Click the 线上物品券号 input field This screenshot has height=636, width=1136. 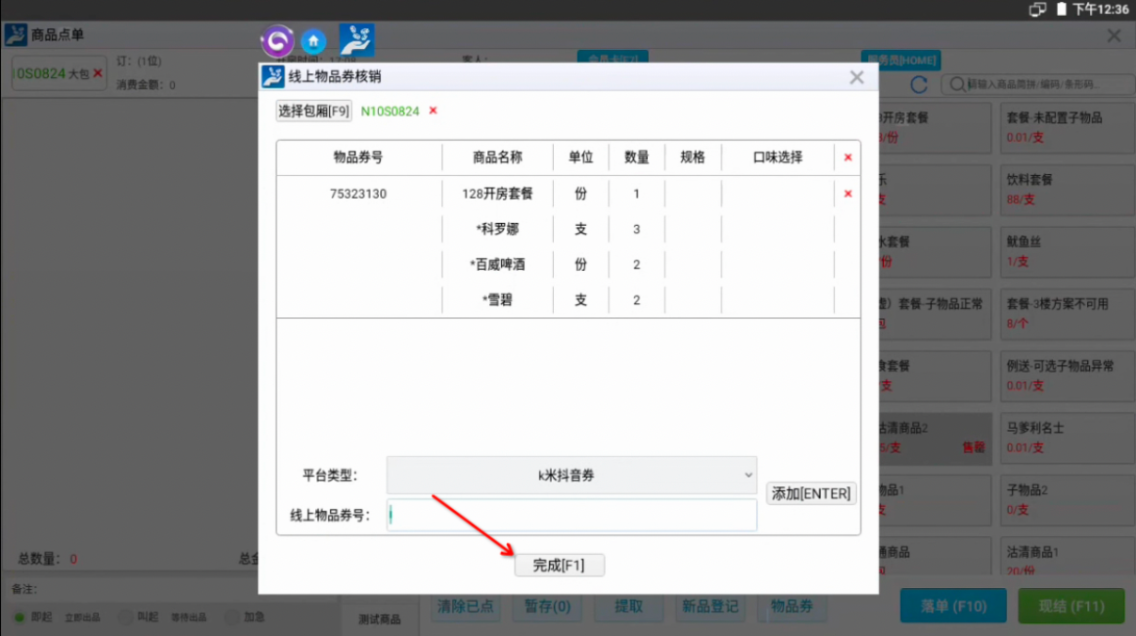coord(572,514)
